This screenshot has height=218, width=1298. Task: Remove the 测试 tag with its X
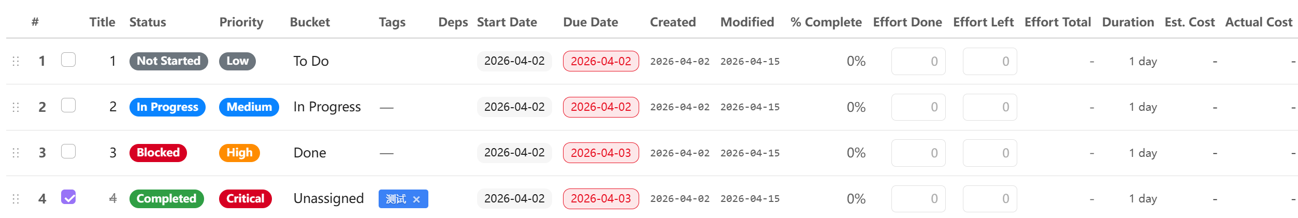tap(416, 199)
